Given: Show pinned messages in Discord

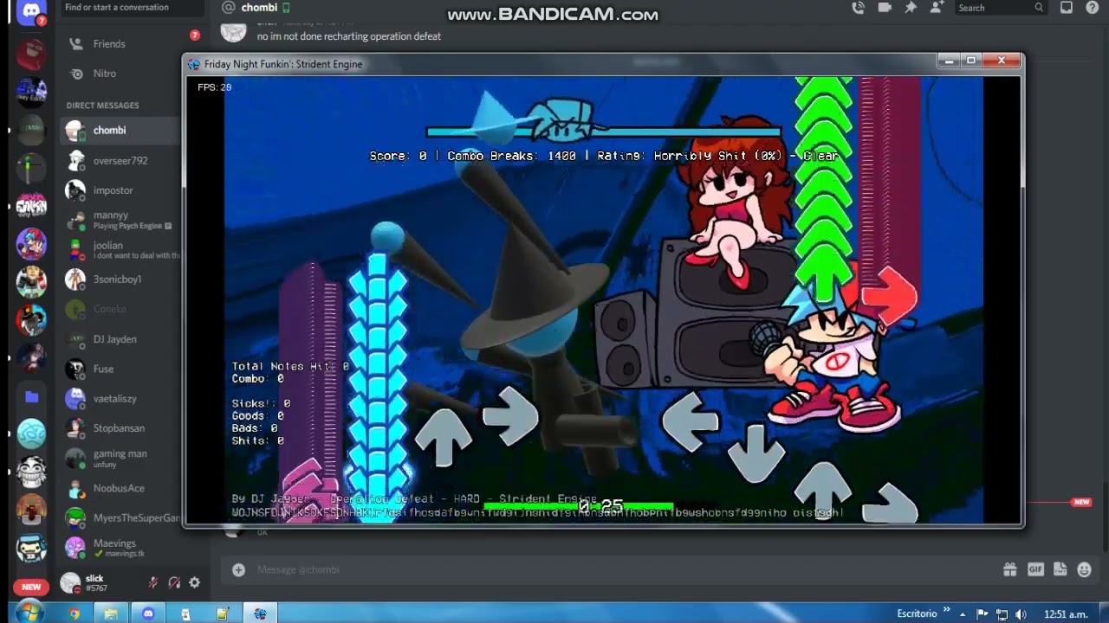Looking at the screenshot, I should click(x=911, y=8).
